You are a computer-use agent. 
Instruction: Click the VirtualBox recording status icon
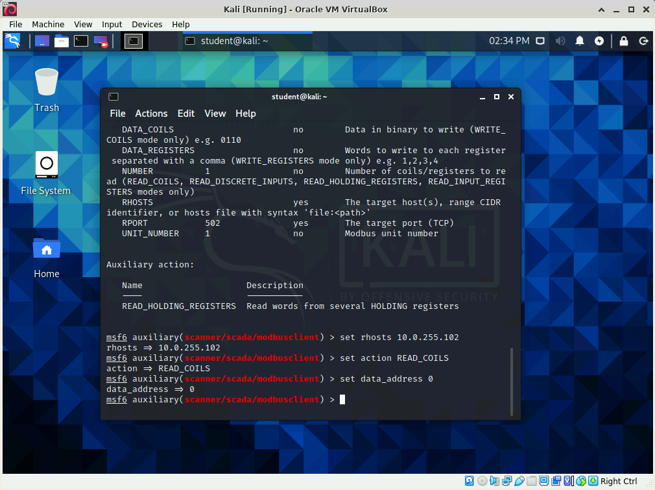coord(556,481)
